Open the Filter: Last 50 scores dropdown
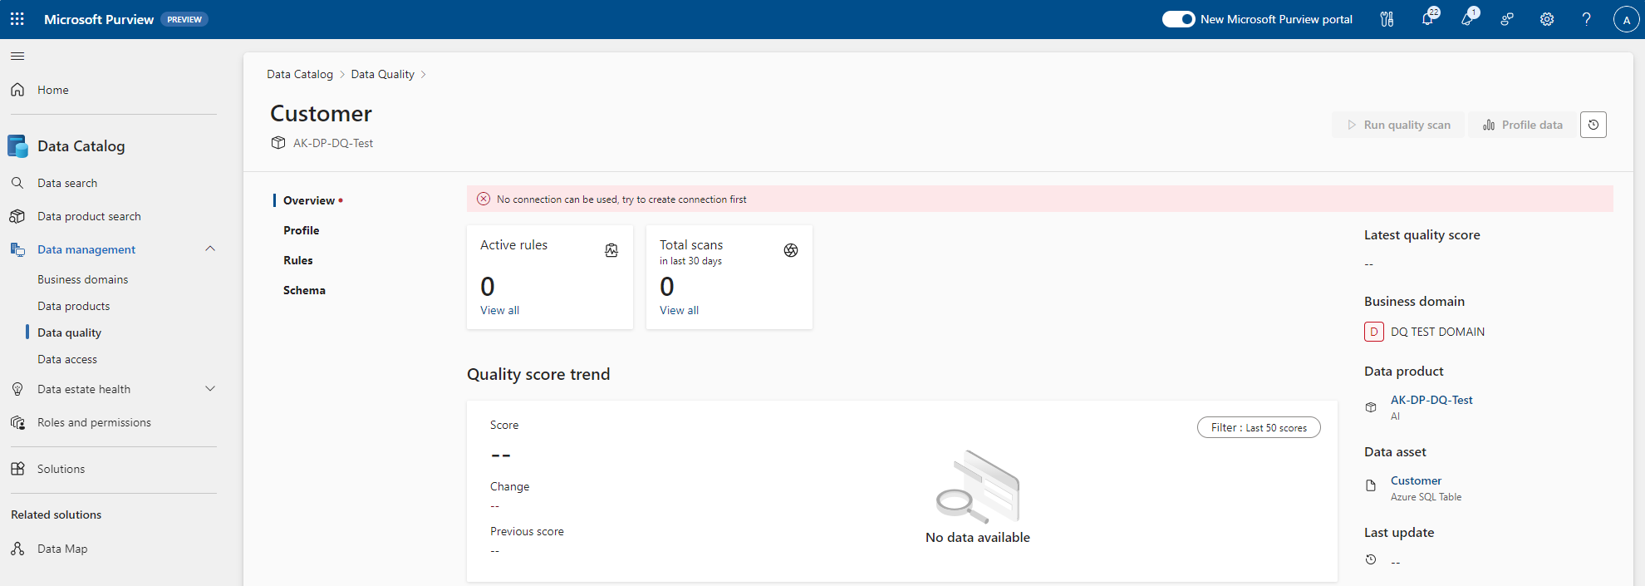 point(1259,427)
